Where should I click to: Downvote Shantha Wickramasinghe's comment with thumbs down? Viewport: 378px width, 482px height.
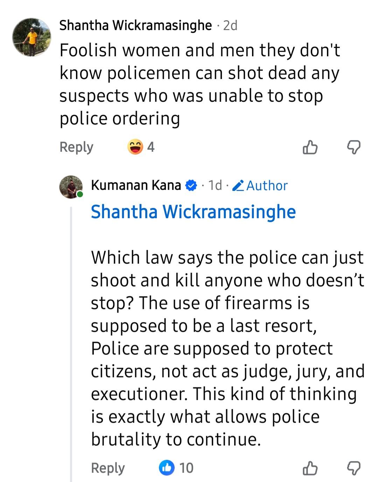353,147
